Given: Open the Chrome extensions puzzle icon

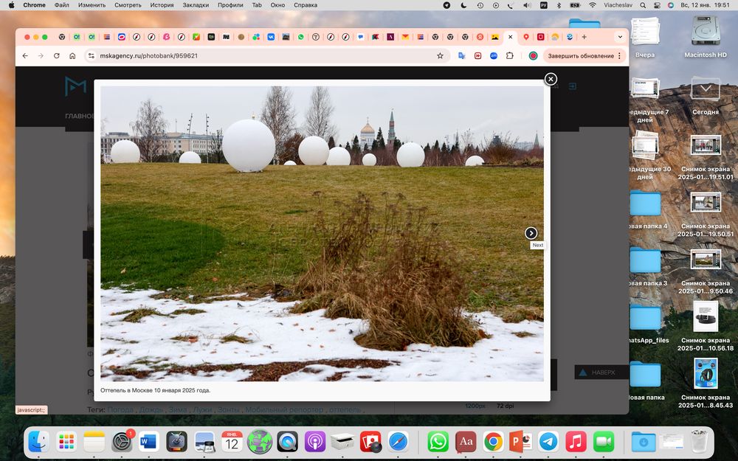Looking at the screenshot, I should coord(509,55).
